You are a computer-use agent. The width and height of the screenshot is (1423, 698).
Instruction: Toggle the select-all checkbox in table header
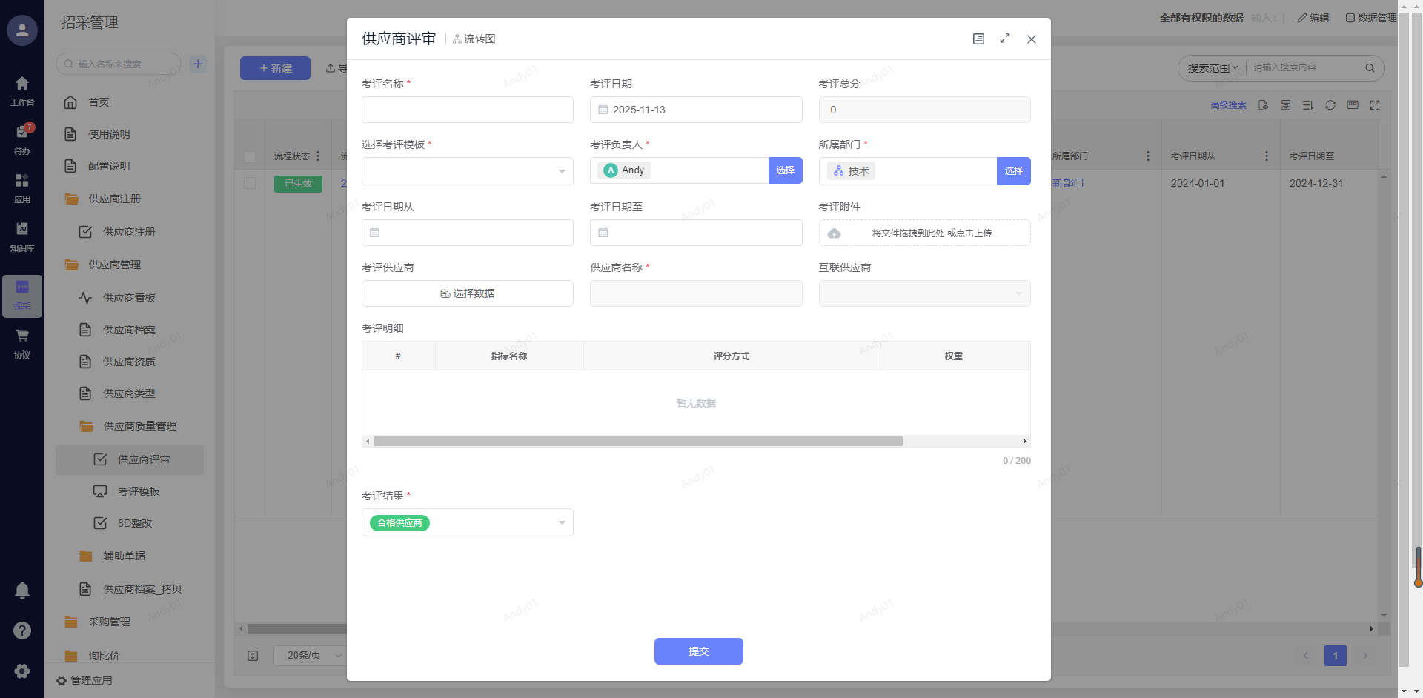250,156
